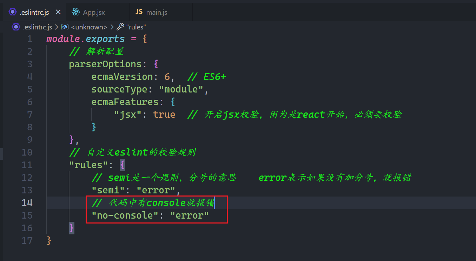Click the symbol icon before <unknown> breadcrumb

64,27
